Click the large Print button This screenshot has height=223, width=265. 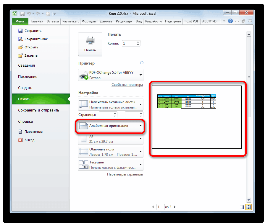coord(90,44)
